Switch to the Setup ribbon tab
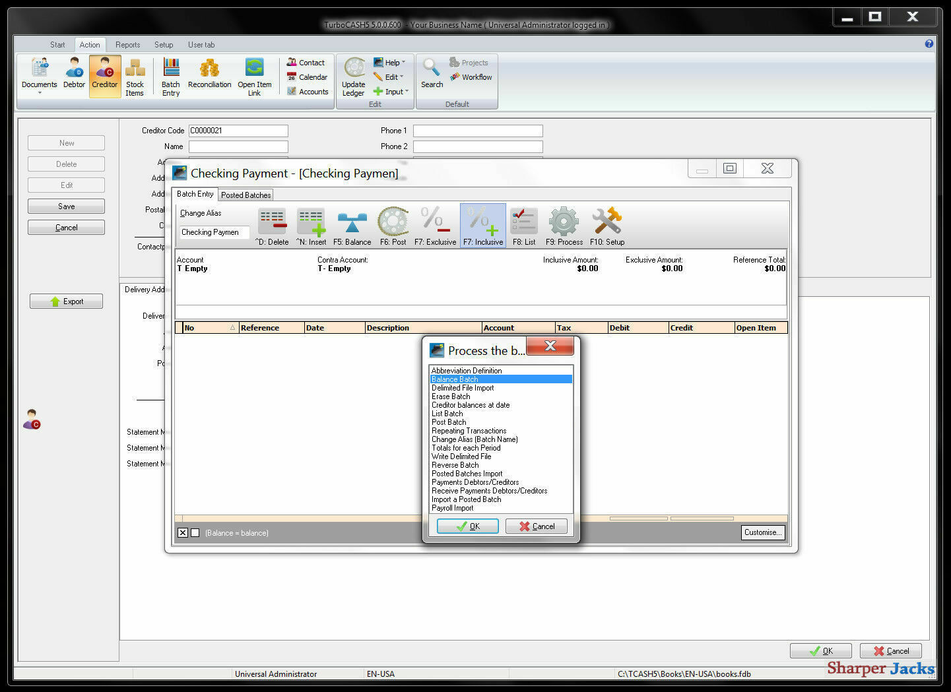 (164, 45)
